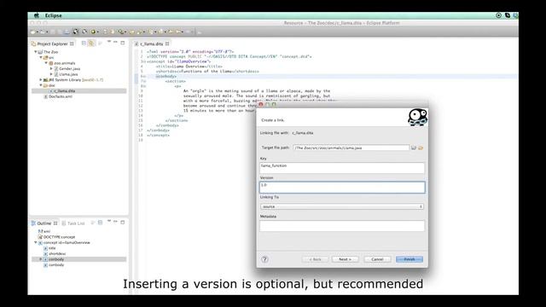Click the New toolbar icon

(33, 32)
